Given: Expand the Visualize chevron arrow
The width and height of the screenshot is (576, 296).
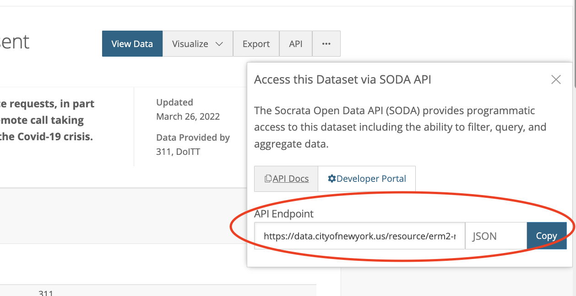Looking at the screenshot, I should tap(219, 44).
